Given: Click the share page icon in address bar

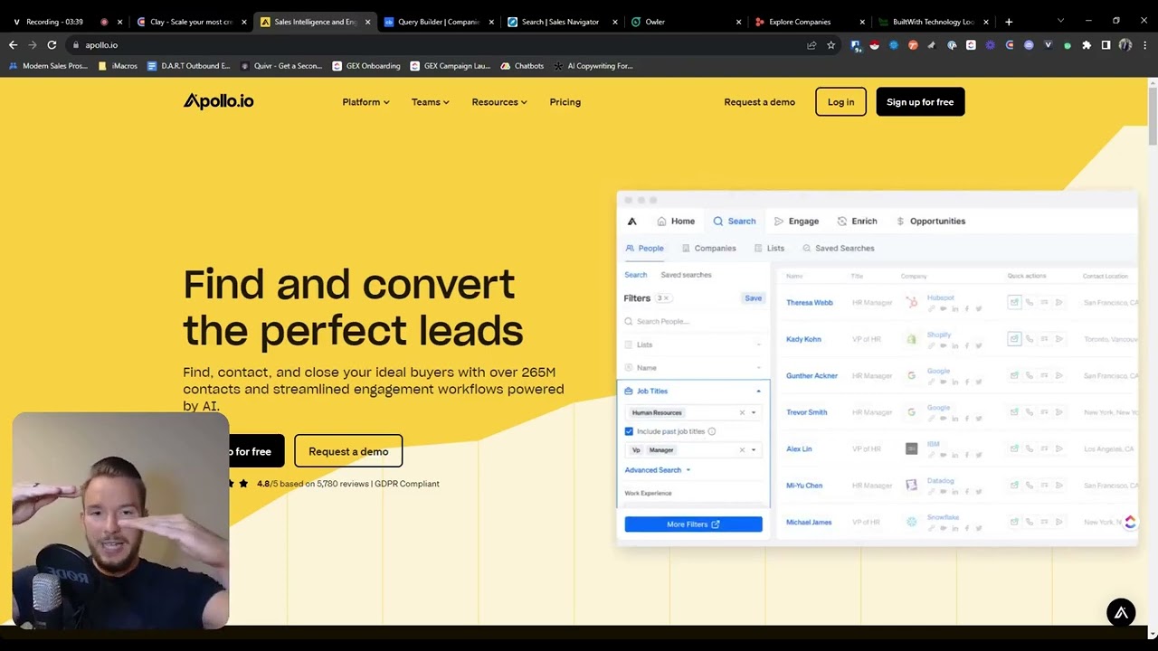Looking at the screenshot, I should point(812,44).
